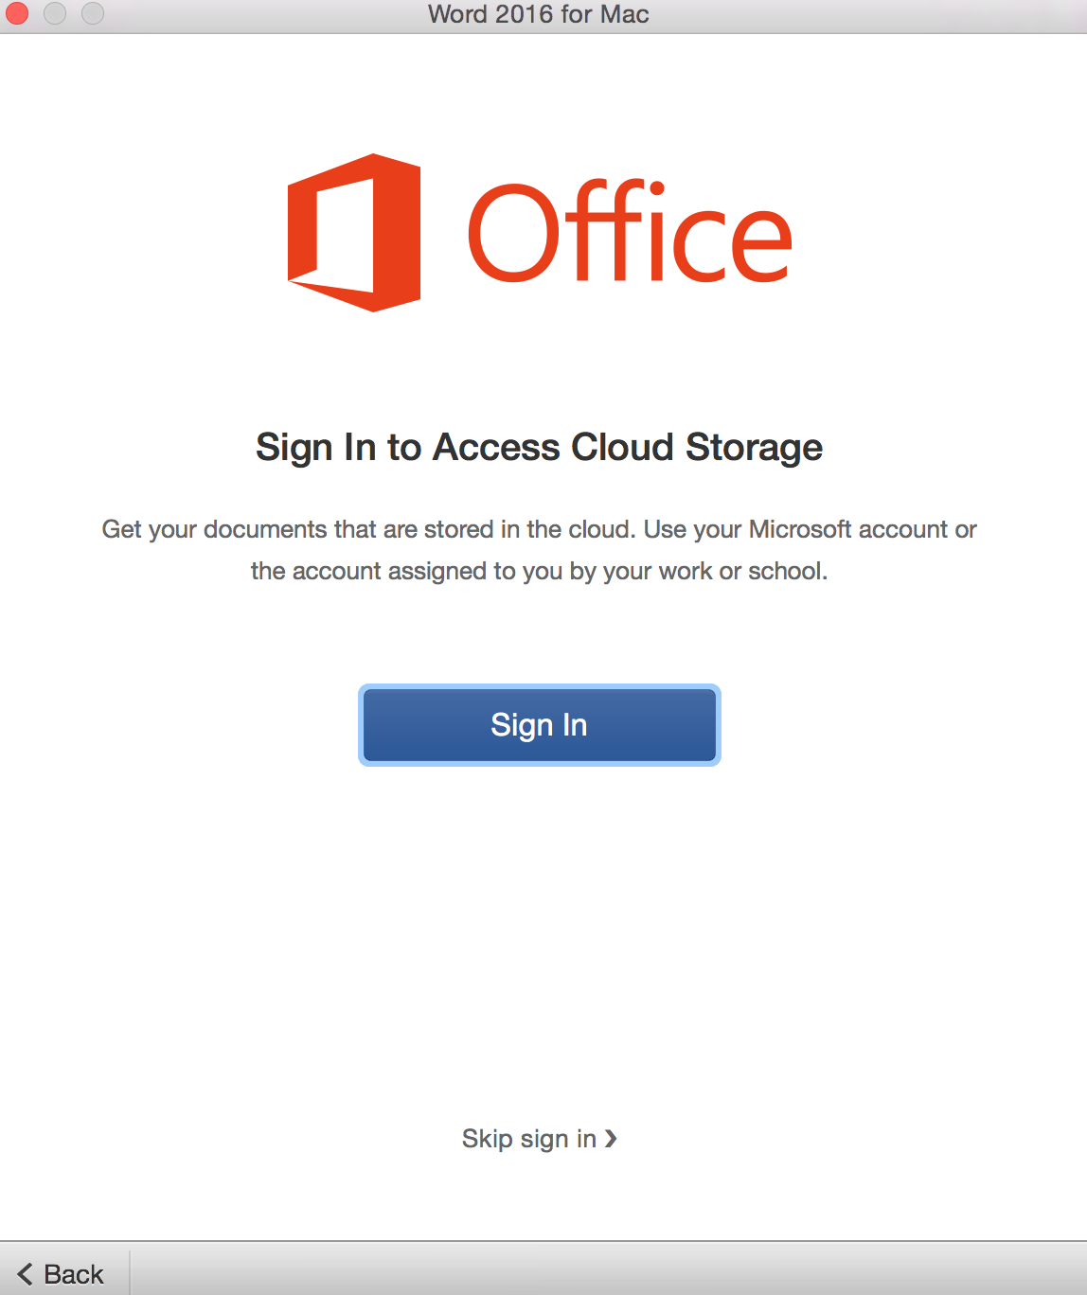Click the disabled minimize window button
This screenshot has height=1295, width=1087.
(x=55, y=13)
